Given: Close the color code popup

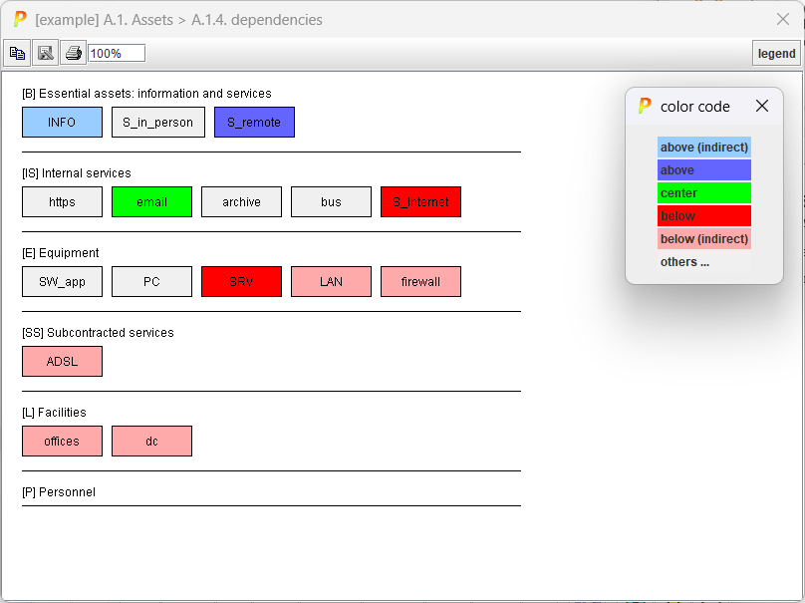Looking at the screenshot, I should (x=762, y=106).
